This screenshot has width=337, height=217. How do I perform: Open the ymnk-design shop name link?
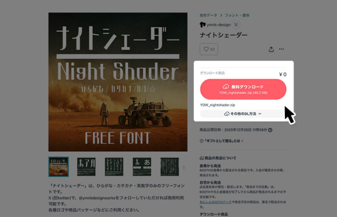[x=219, y=25]
